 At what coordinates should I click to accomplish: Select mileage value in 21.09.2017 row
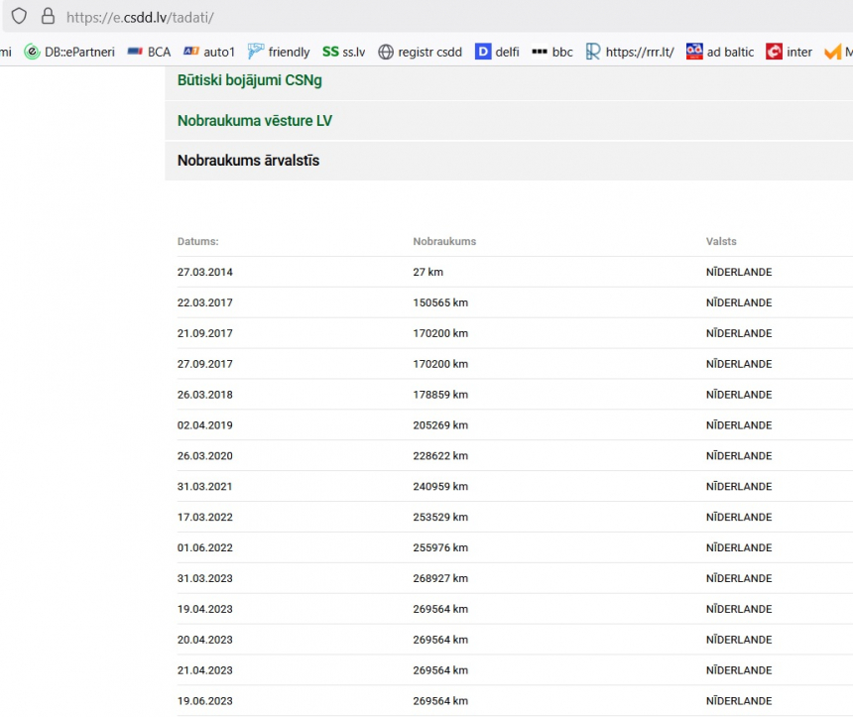(440, 333)
